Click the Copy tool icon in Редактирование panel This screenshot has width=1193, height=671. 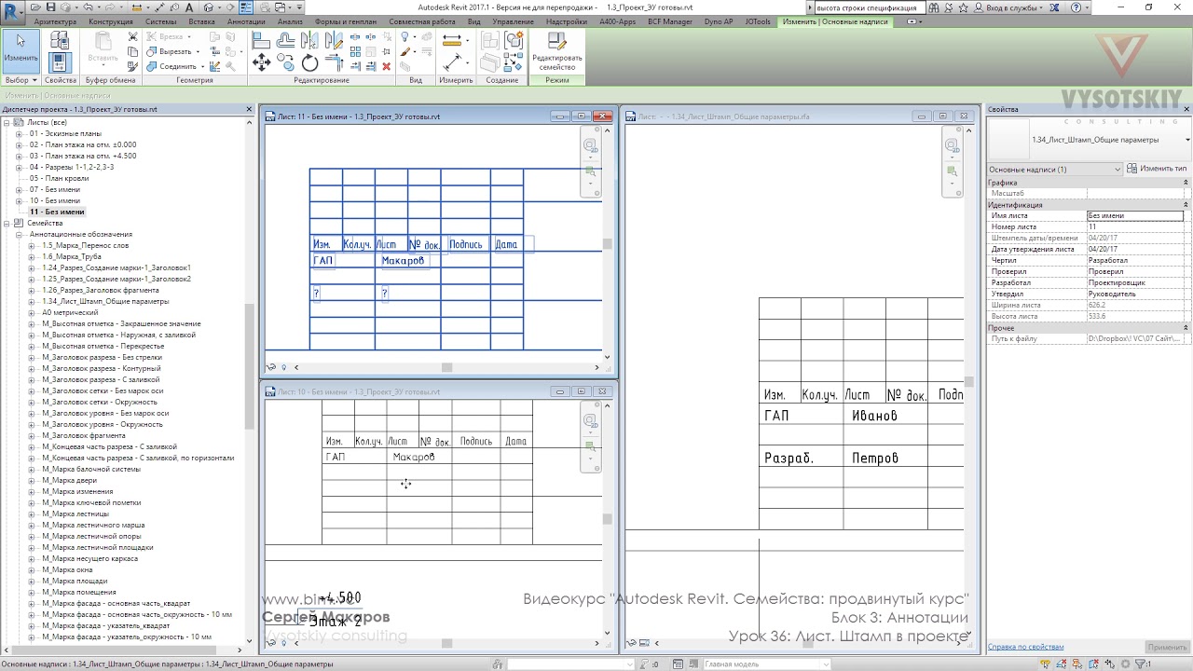click(x=286, y=62)
